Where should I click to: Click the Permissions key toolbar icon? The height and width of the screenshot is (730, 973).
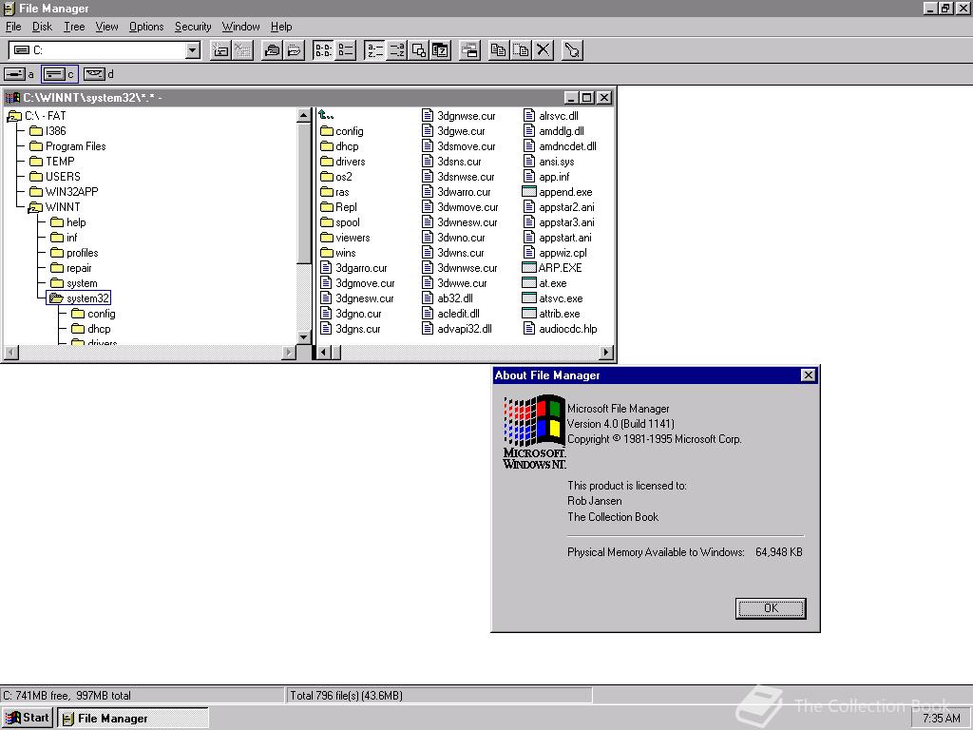point(572,50)
